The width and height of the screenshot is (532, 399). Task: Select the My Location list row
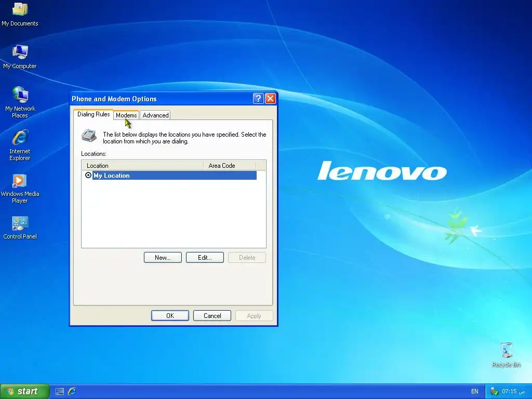click(x=175, y=176)
